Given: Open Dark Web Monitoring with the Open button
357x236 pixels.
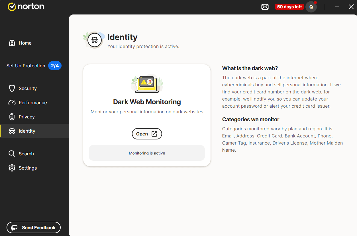Looking at the screenshot, I should coord(147,133).
